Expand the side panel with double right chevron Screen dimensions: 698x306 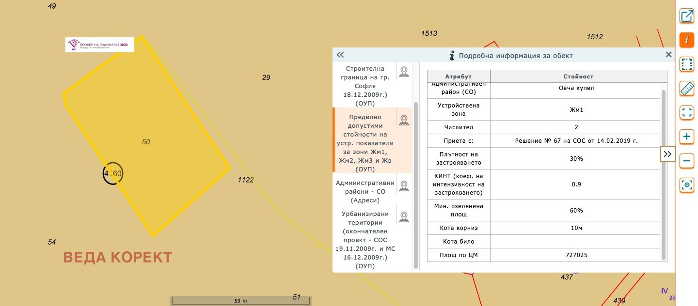[667, 154]
